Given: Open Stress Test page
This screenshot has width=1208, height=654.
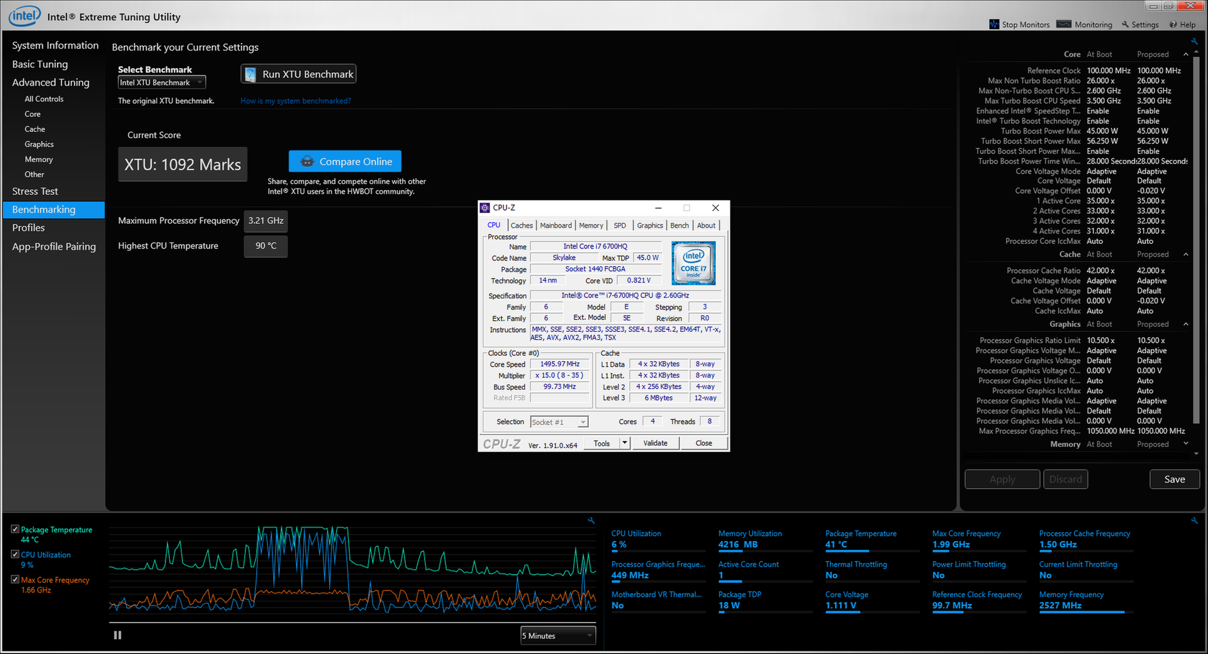Looking at the screenshot, I should 35,191.
